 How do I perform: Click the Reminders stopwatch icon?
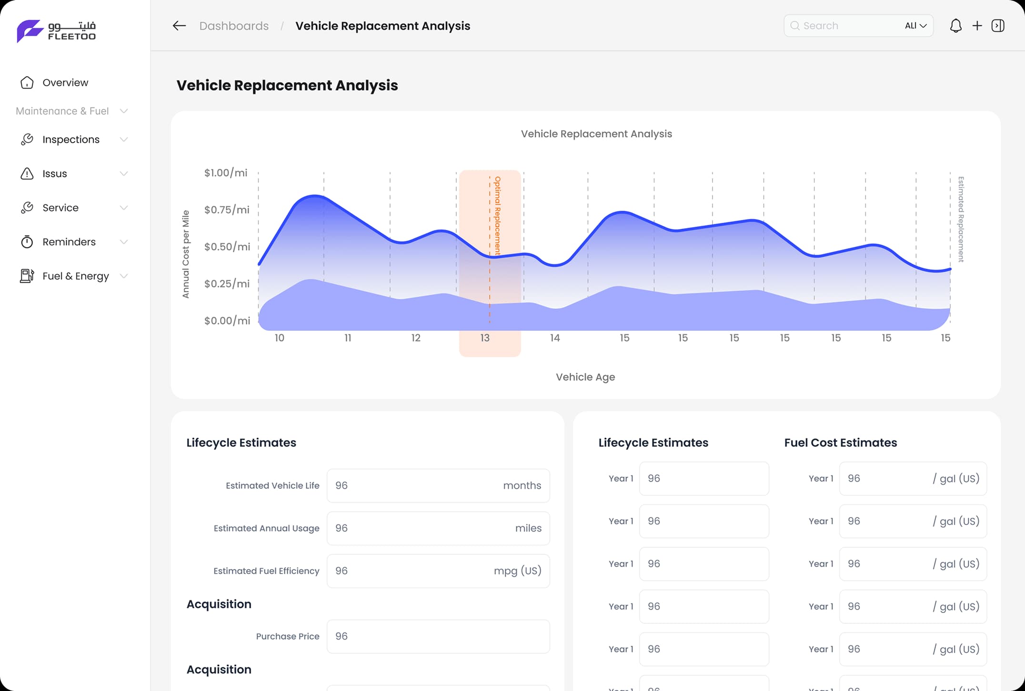click(27, 242)
